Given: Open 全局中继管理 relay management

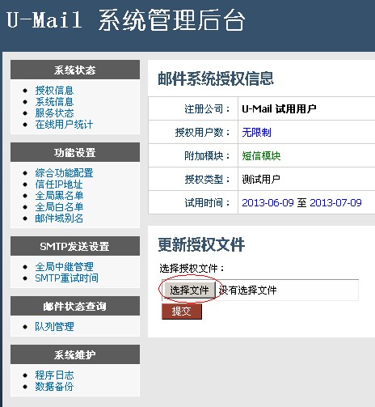Looking at the screenshot, I should [64, 267].
